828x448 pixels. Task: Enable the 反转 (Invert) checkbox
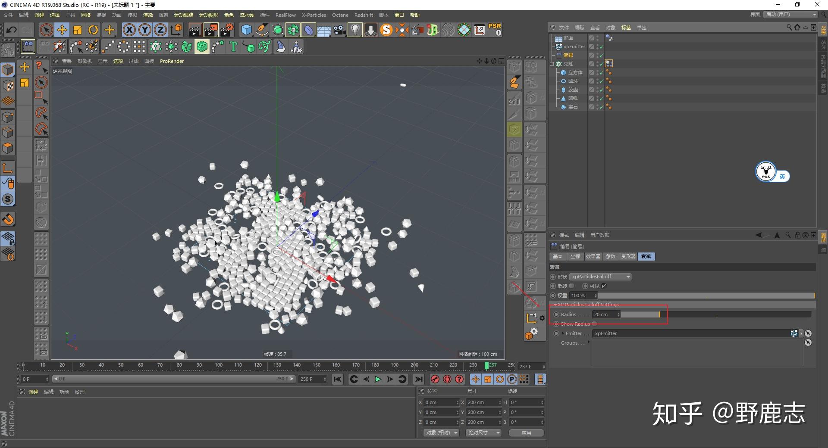tap(572, 286)
